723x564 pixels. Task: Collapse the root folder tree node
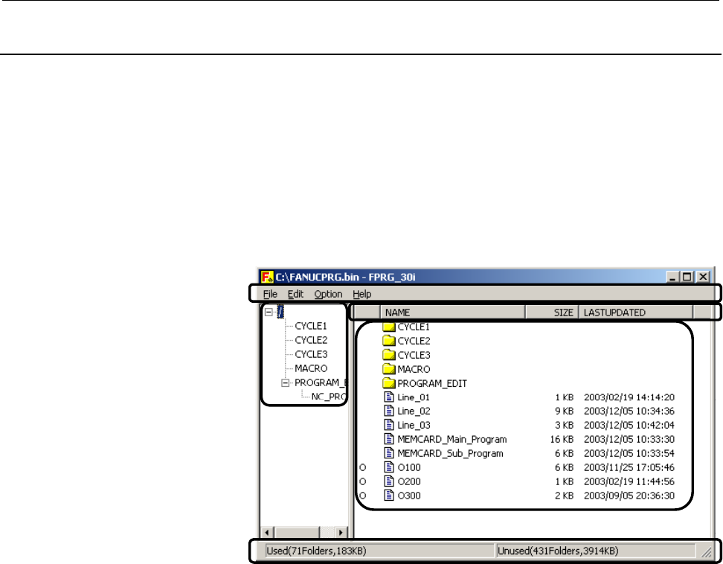[269, 313]
